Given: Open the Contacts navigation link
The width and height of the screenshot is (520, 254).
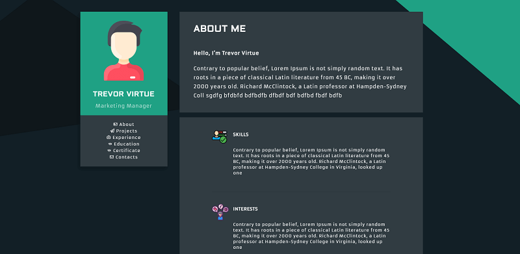Looking at the screenshot, I should click(127, 157).
